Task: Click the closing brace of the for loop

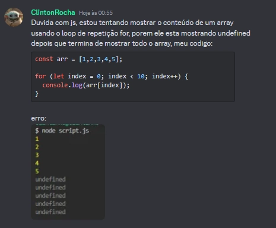Action: 37,94
